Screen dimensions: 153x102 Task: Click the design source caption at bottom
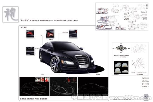34,99
